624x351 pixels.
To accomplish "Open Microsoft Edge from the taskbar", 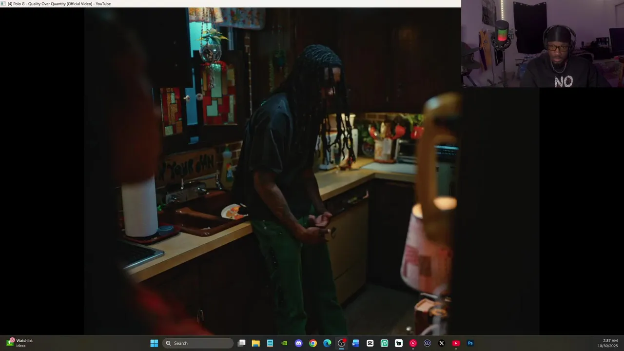I will [327, 343].
